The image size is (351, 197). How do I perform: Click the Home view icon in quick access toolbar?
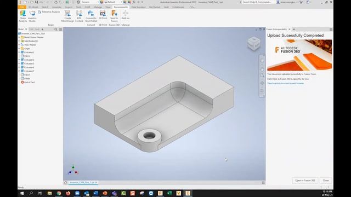click(x=56, y=2)
